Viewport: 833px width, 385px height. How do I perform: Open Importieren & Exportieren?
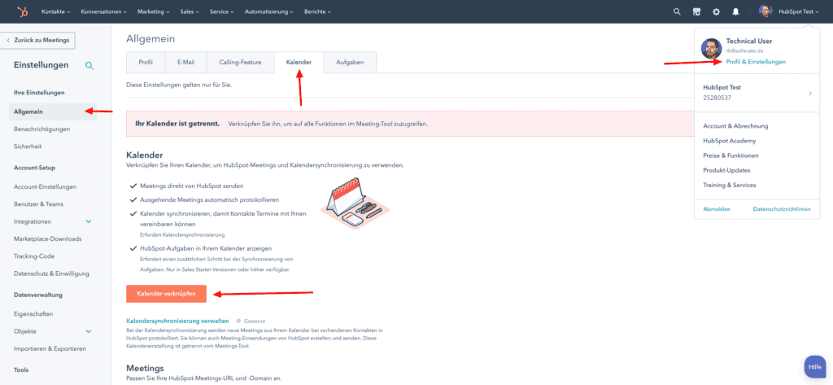coord(50,349)
